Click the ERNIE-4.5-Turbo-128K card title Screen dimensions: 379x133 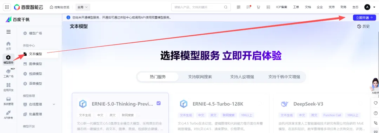pyautogui.click(x=218, y=104)
